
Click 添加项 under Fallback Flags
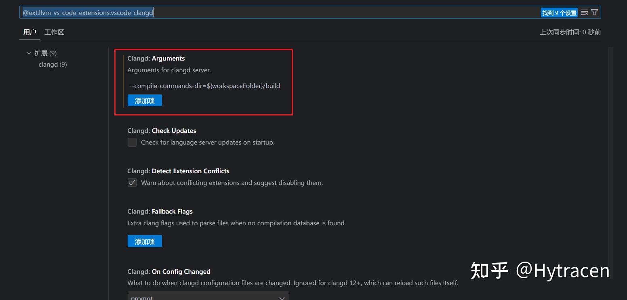pyautogui.click(x=145, y=241)
